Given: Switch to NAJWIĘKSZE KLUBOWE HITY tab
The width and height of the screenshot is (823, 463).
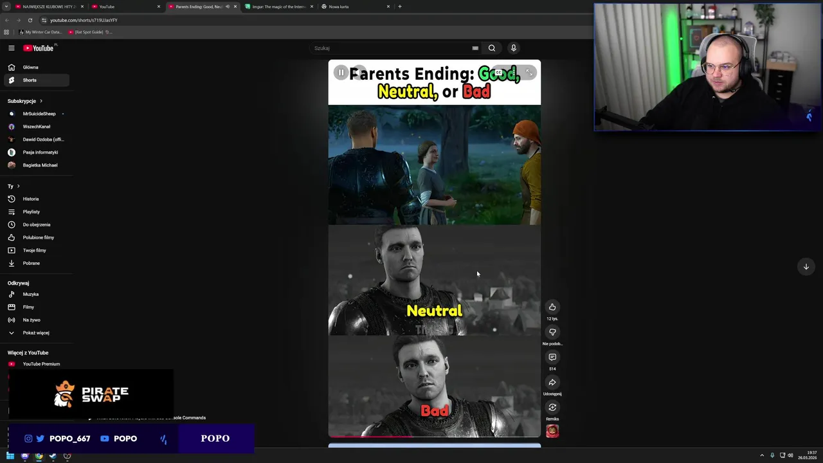Looking at the screenshot, I should tap(48, 6).
